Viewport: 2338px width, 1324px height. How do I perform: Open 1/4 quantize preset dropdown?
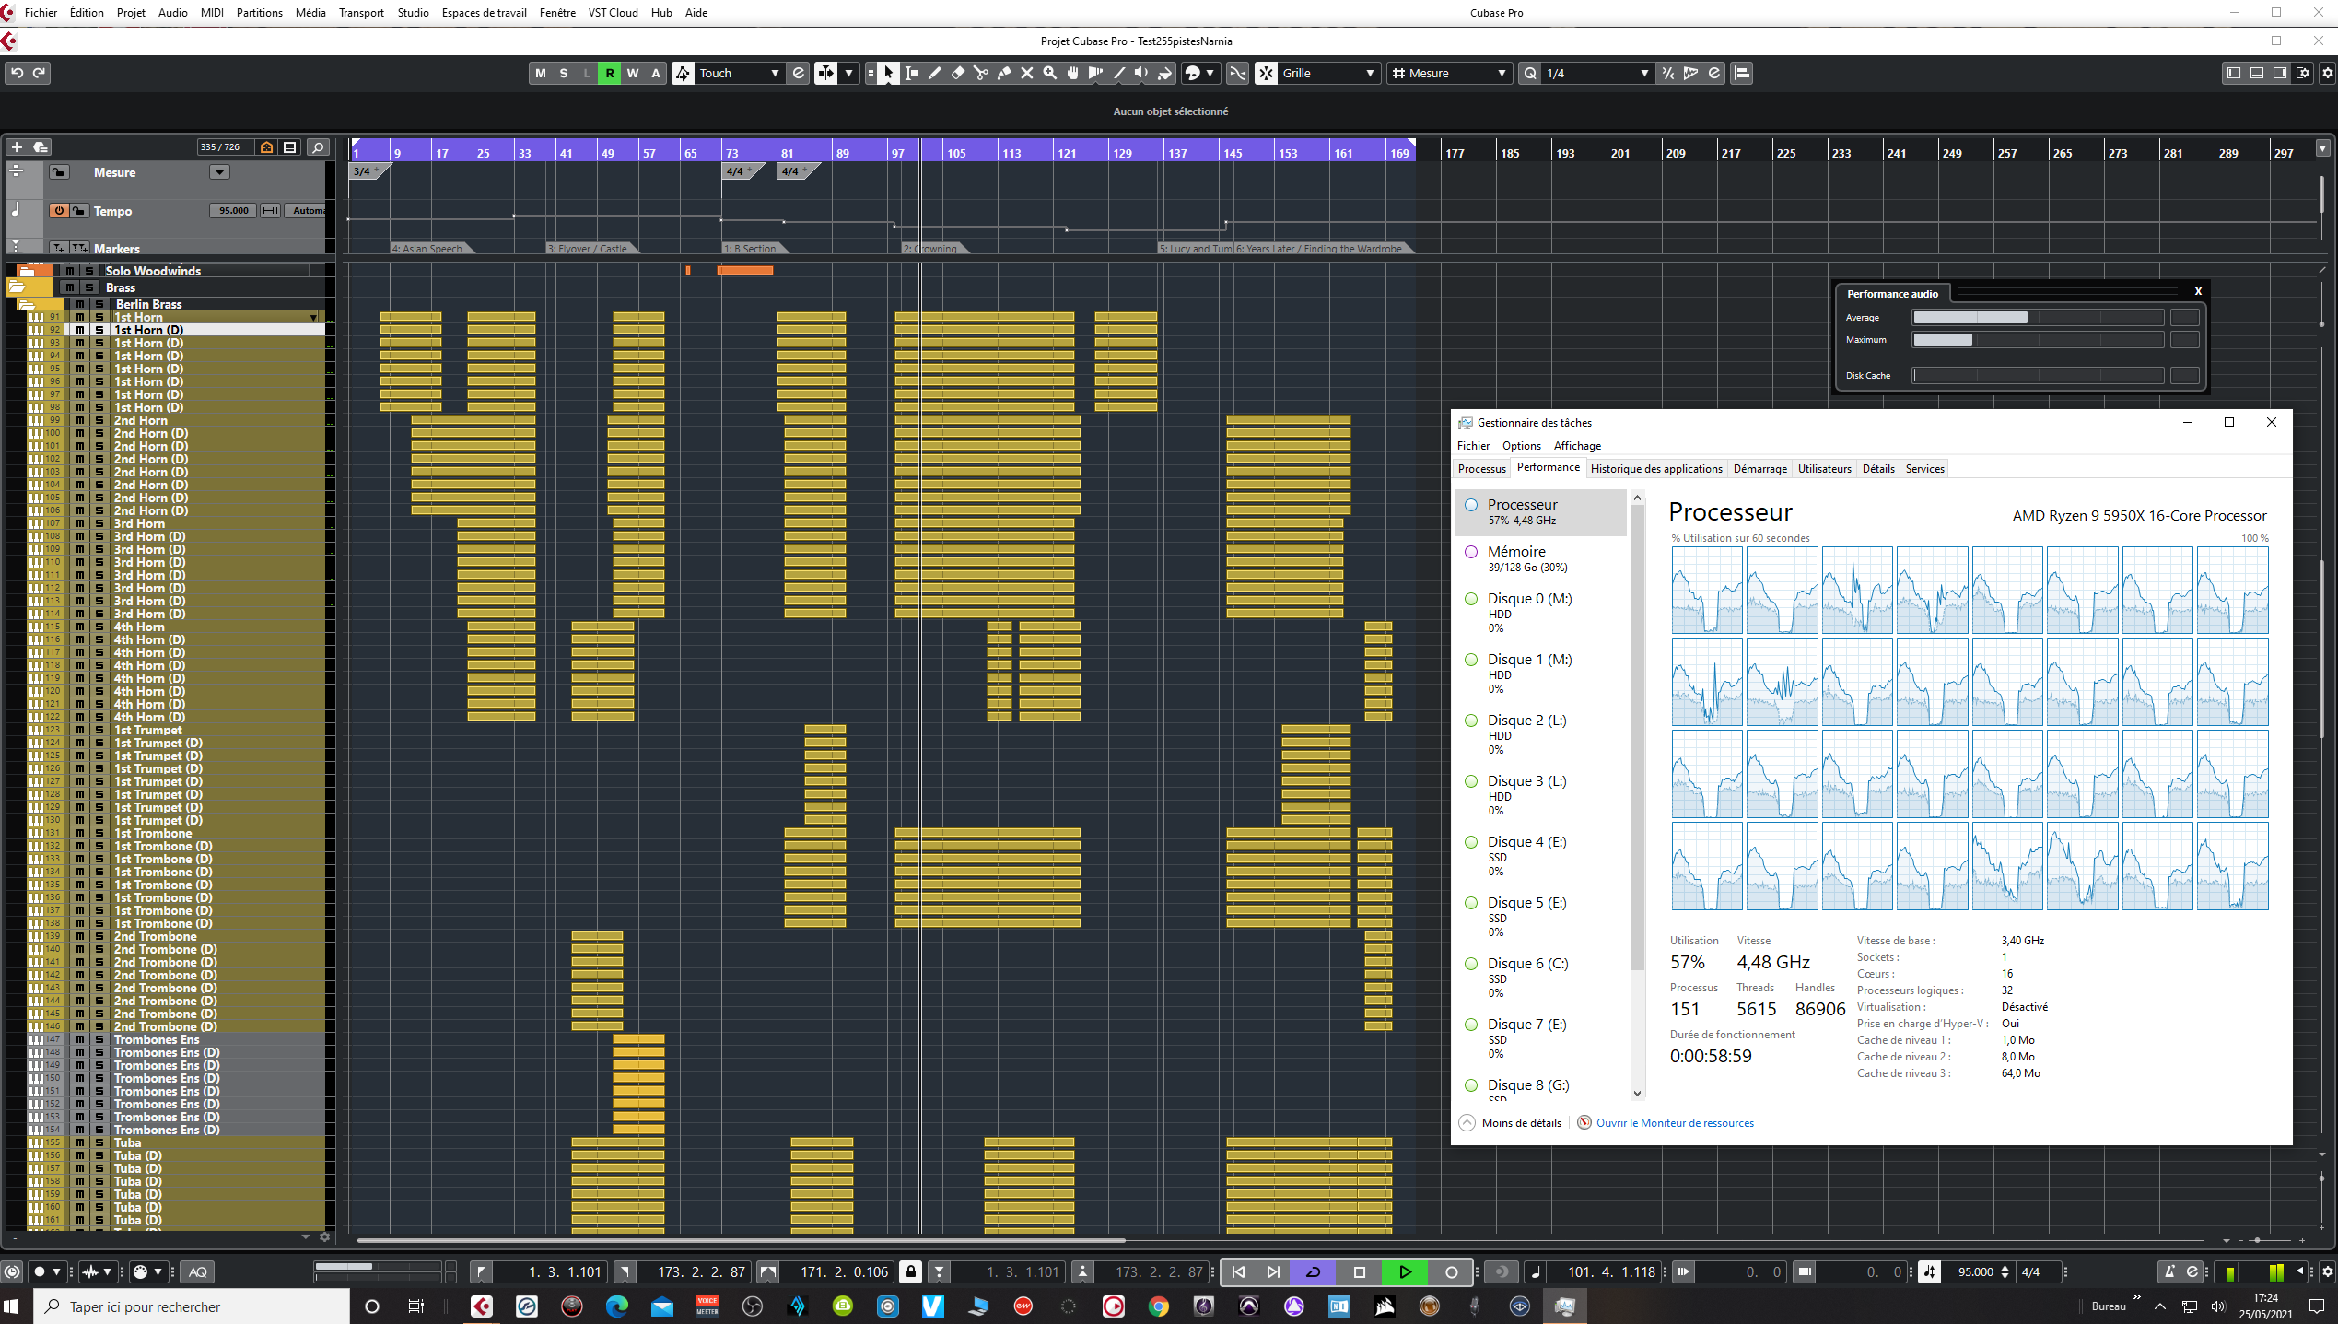pos(1596,73)
